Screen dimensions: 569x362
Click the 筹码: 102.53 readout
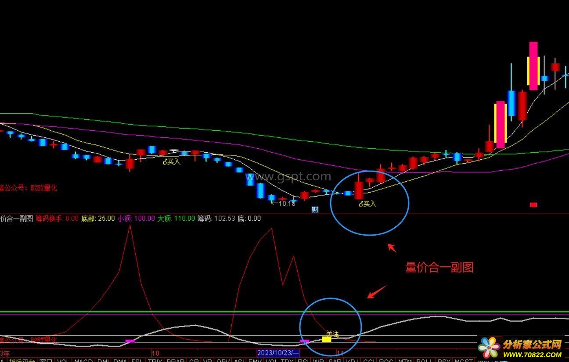click(216, 218)
